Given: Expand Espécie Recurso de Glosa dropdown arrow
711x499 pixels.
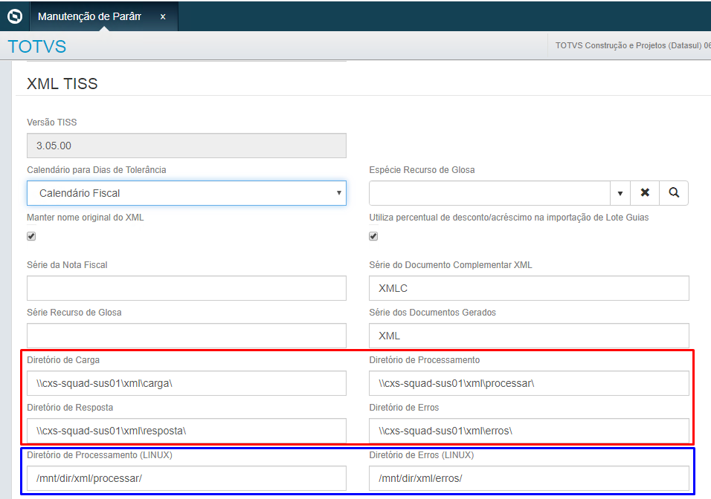Looking at the screenshot, I should 620,193.
